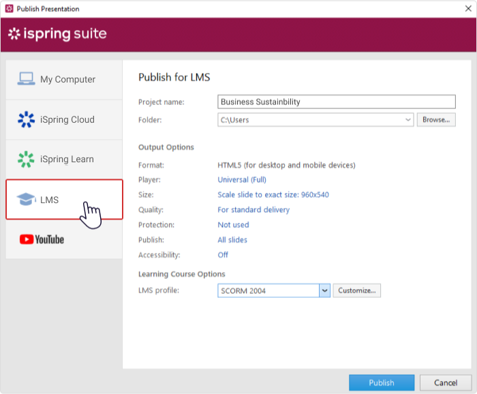Viewport: 477px width, 394px height.
Task: Open Protection settings via Not used link
Action: coord(233,225)
